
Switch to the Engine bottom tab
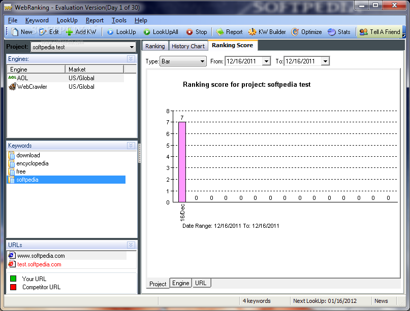(181, 283)
